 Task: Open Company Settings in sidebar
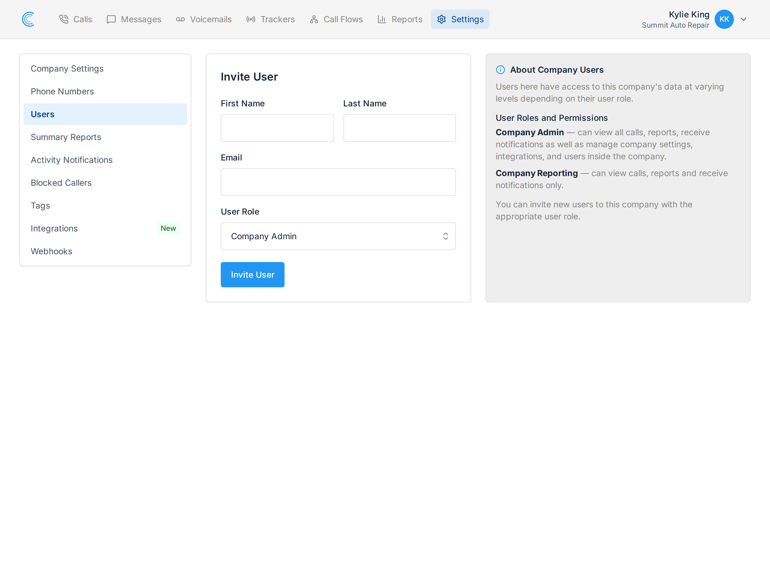(105, 69)
